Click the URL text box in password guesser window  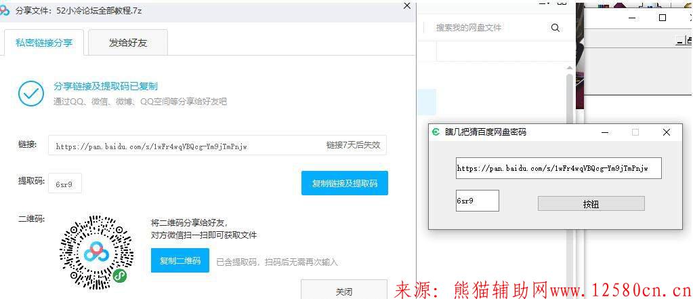[558, 168]
